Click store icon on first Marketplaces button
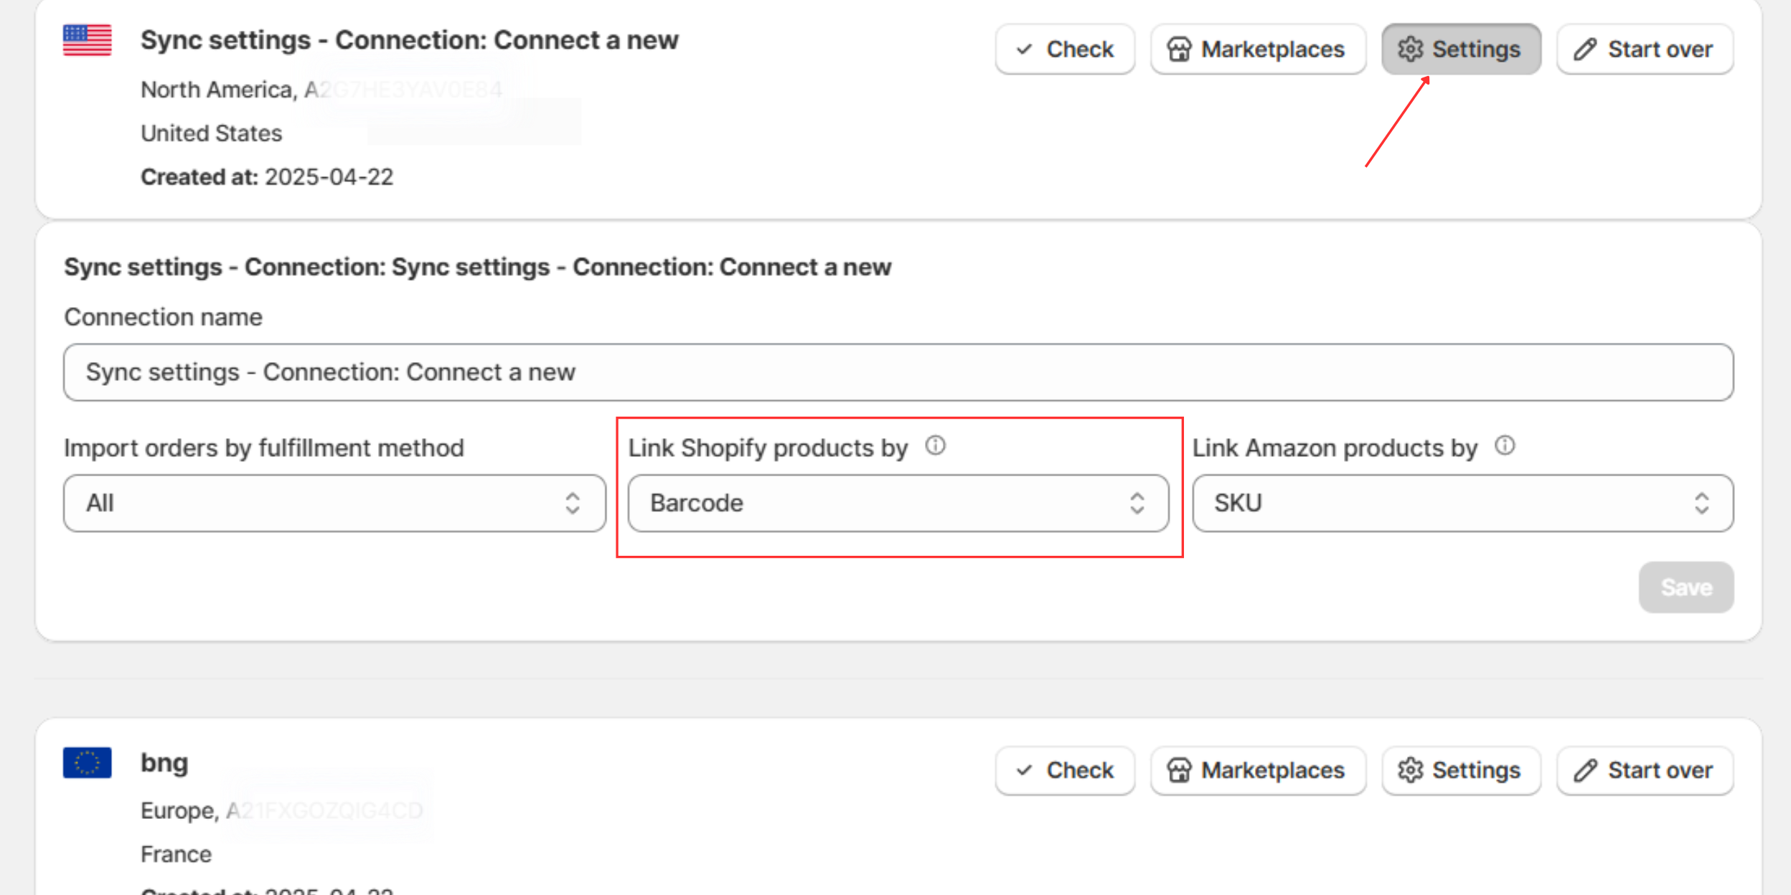This screenshot has width=1791, height=895. (1179, 49)
